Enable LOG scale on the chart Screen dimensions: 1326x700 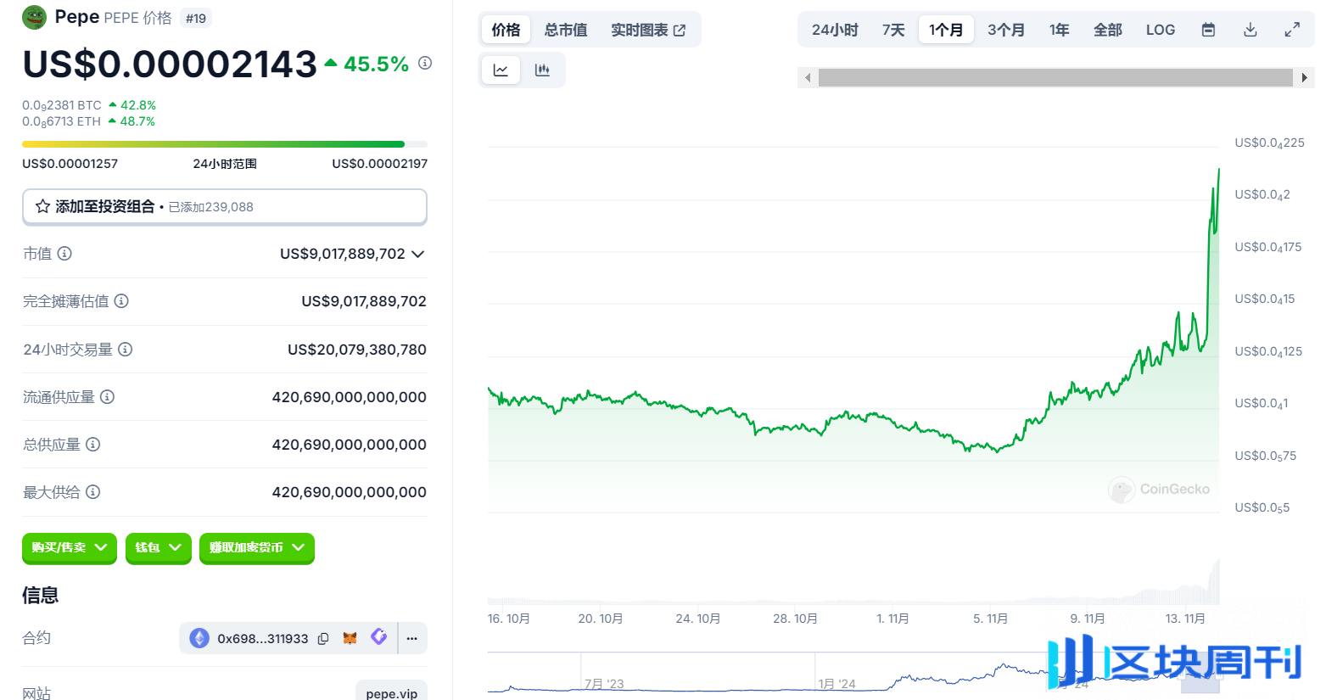click(x=1160, y=28)
